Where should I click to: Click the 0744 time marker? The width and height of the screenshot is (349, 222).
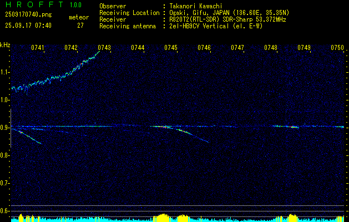coord(138,47)
